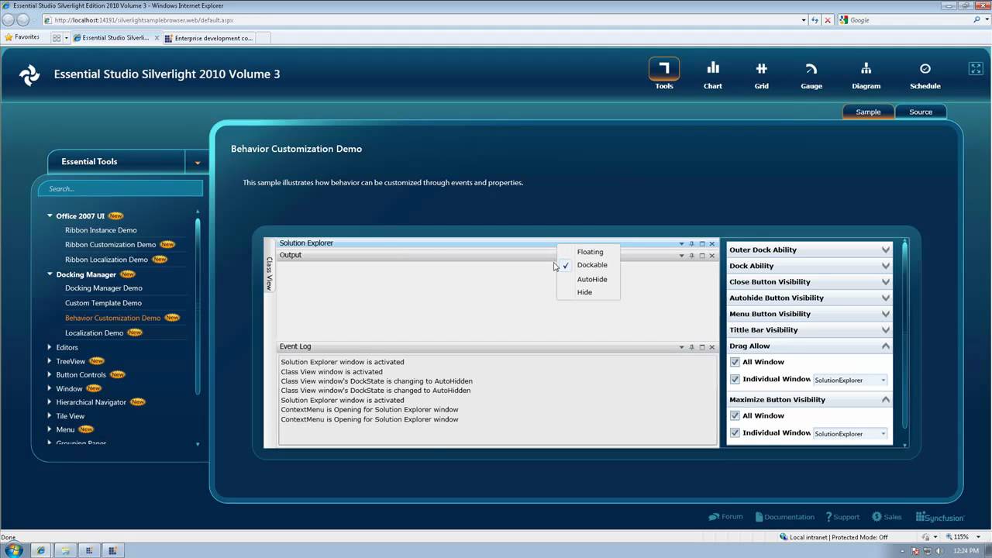Click the Event Log autohide pin
The image size is (992, 558).
pyautogui.click(x=692, y=347)
